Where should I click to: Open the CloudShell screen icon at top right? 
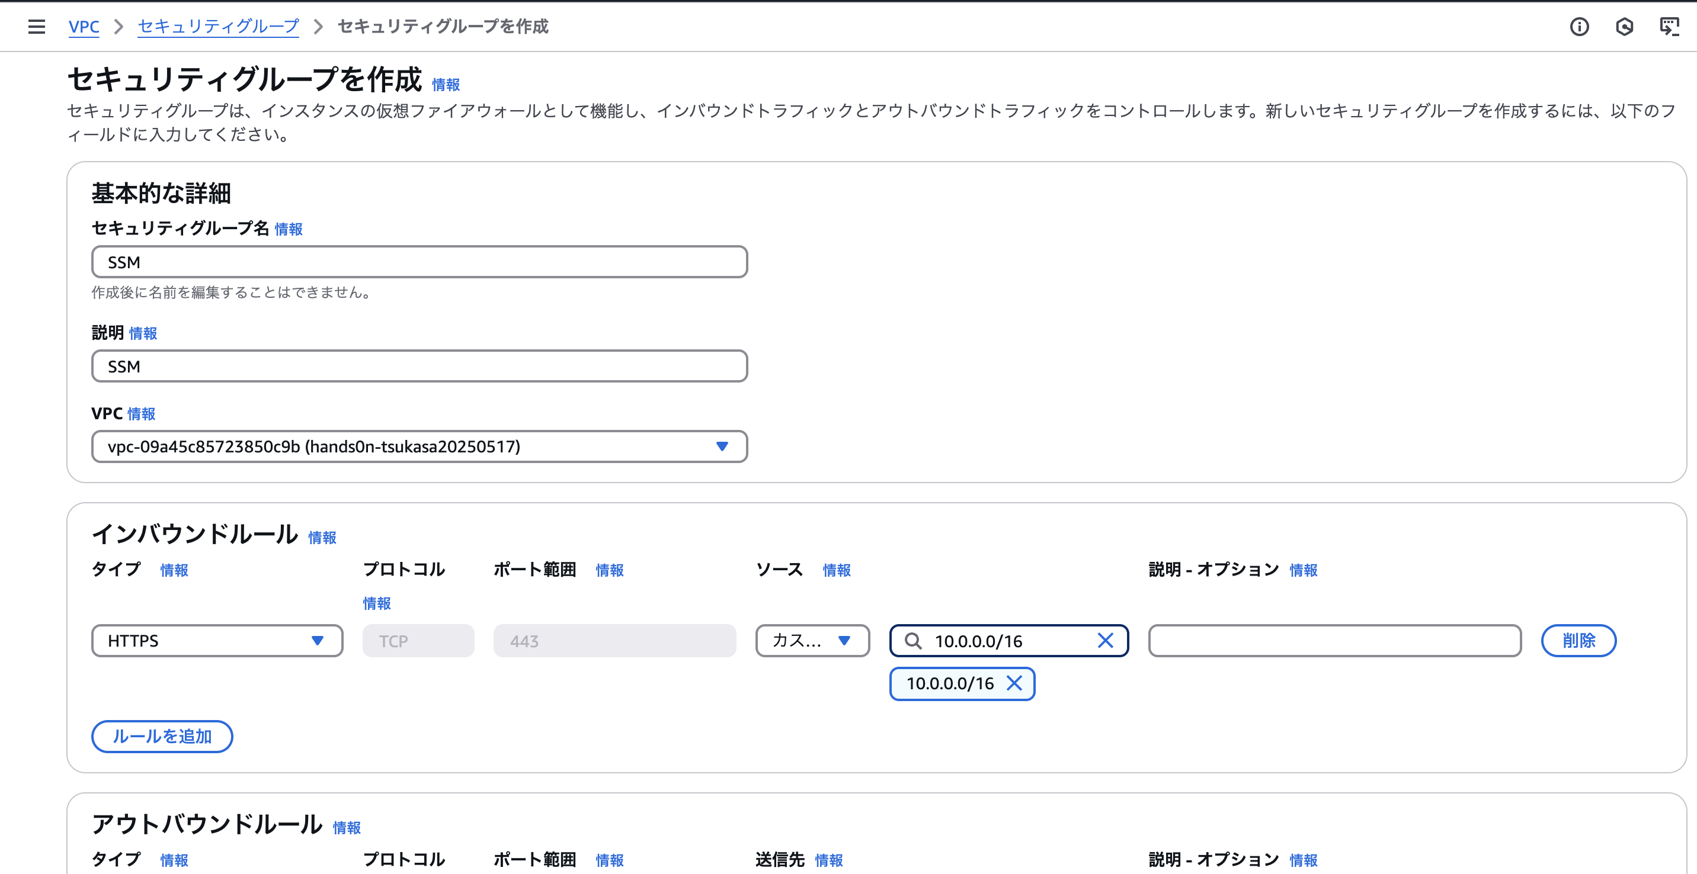pyautogui.click(x=1669, y=26)
